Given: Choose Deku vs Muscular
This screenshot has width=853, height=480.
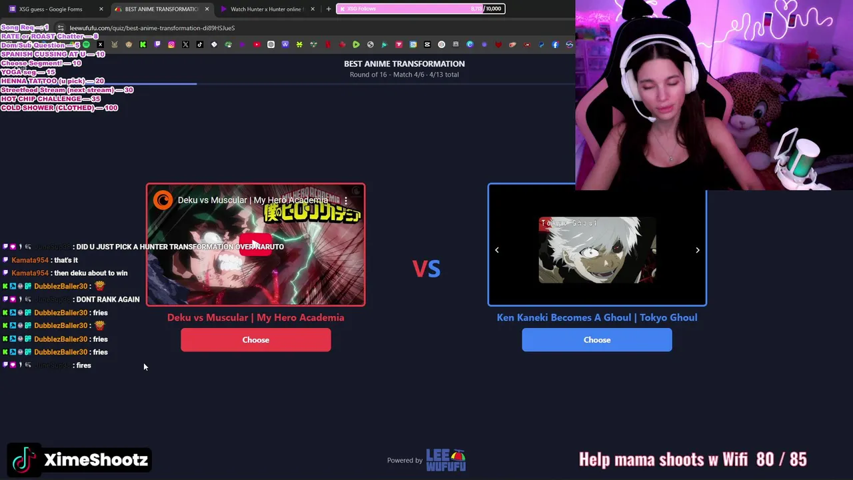Looking at the screenshot, I should (256, 340).
